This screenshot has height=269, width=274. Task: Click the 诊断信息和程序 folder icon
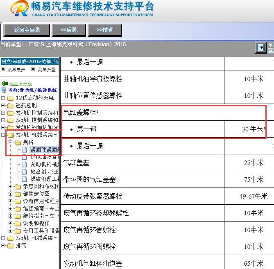click(x=18, y=201)
